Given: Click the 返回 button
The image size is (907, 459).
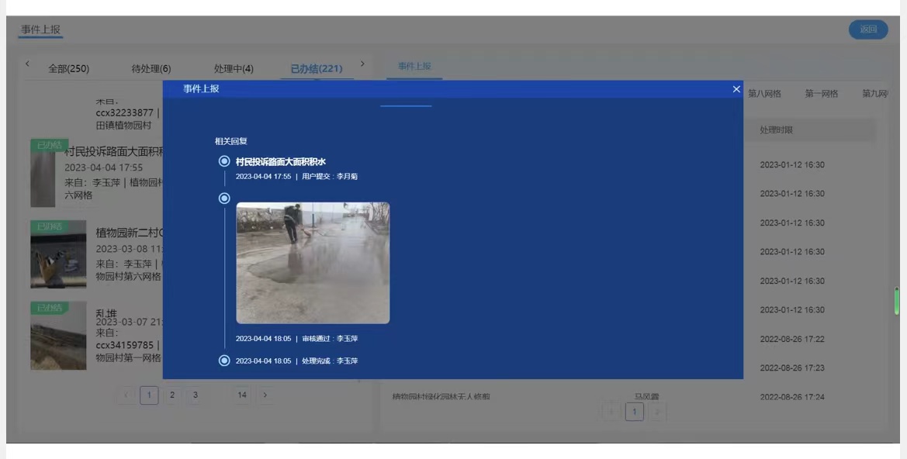Looking at the screenshot, I should coord(867,29).
